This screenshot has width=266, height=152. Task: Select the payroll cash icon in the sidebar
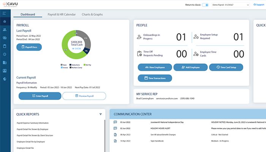coord(4,38)
